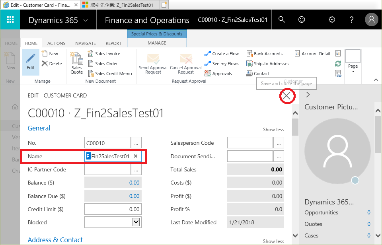Switch to the ACTIONS ribbon tab
This screenshot has height=245, width=382.
click(x=56, y=43)
